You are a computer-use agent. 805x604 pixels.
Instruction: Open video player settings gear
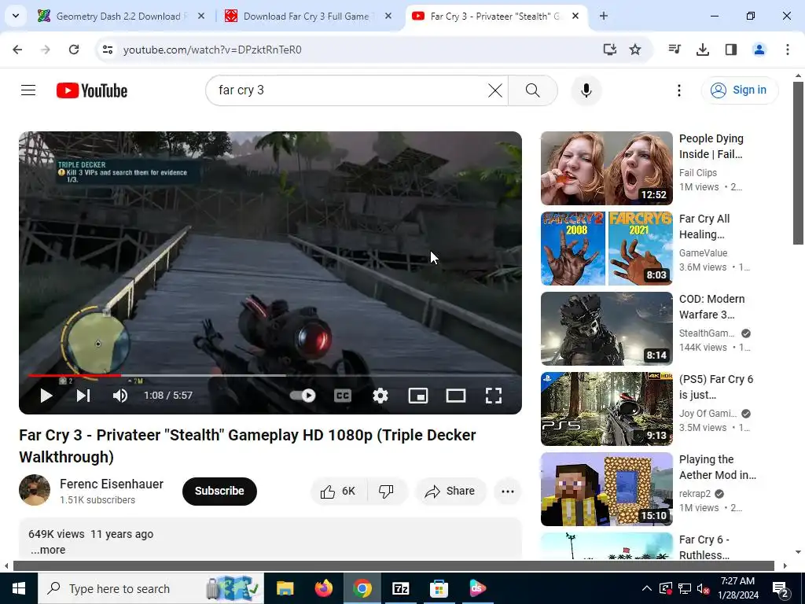coord(380,396)
